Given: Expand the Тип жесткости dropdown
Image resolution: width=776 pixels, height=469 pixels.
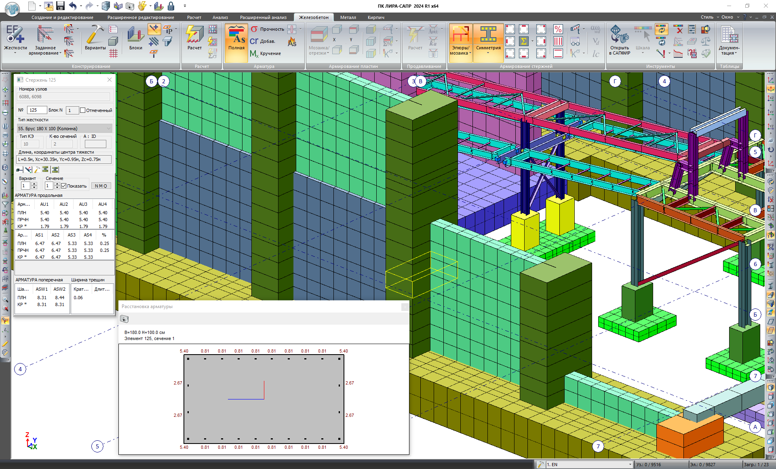Looking at the screenshot, I should (108, 129).
